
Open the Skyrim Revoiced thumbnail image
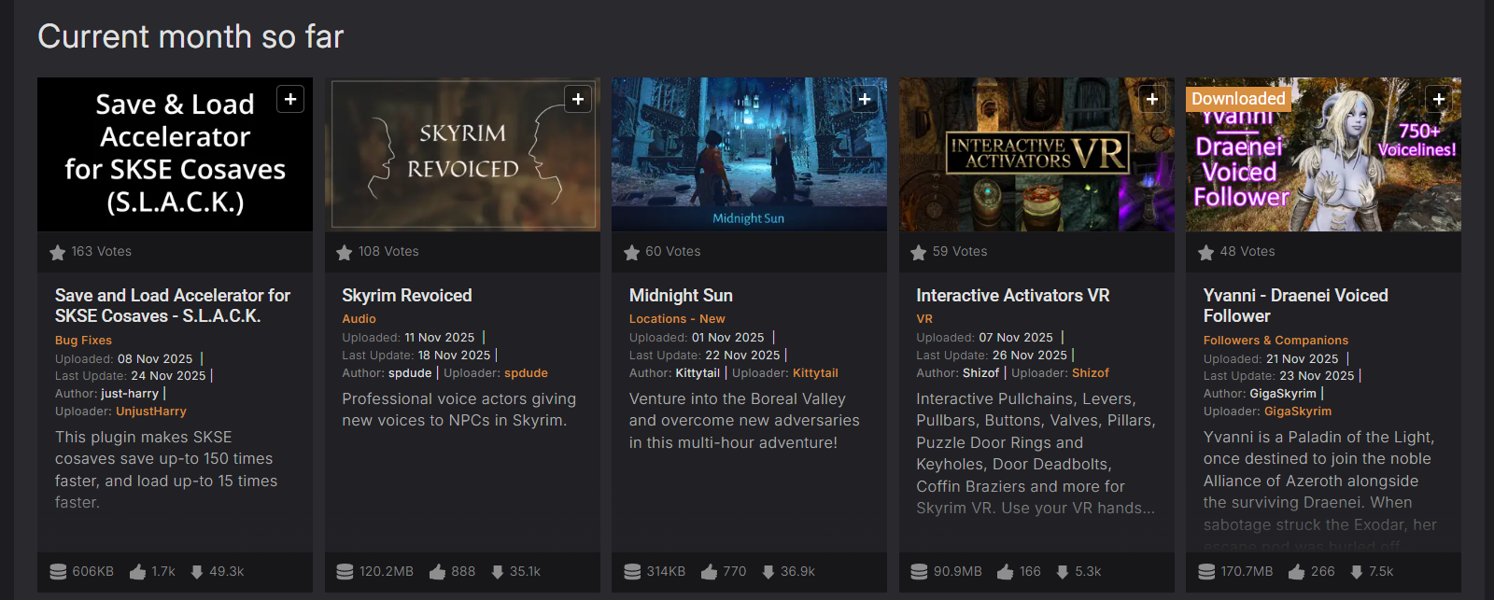pyautogui.click(x=462, y=154)
